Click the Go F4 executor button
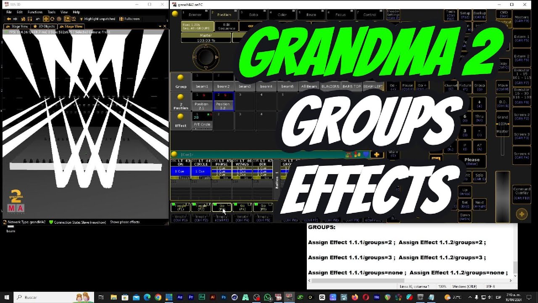This screenshot has height=303, width=538. (x=243, y=207)
